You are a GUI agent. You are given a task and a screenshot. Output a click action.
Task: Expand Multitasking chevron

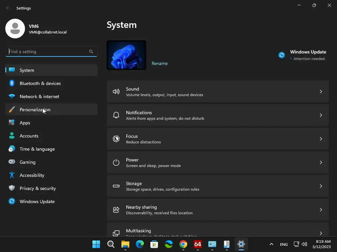coord(321,233)
